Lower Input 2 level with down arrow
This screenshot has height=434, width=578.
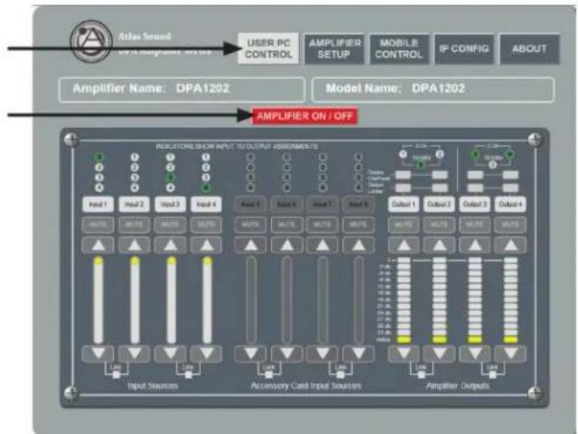click(x=134, y=353)
